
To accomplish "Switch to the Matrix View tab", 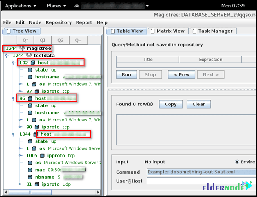I will [x=168, y=31].
